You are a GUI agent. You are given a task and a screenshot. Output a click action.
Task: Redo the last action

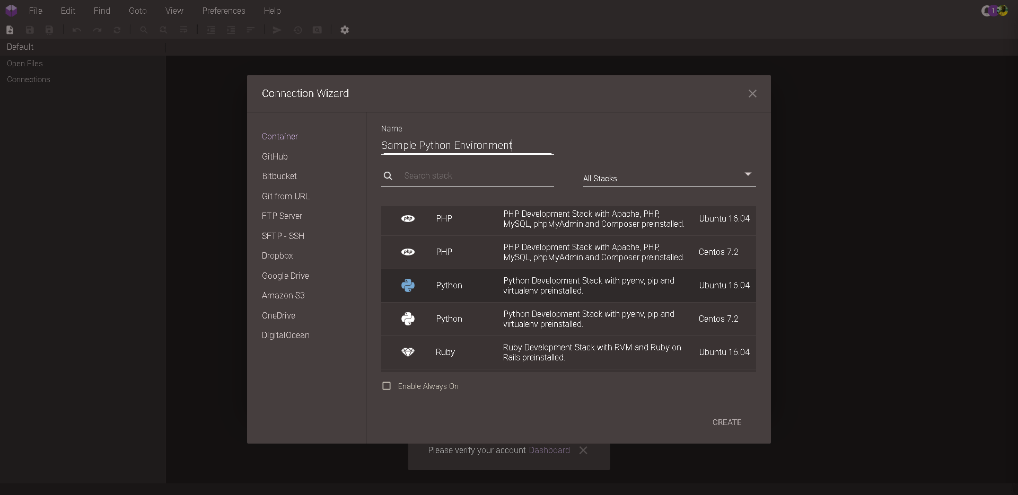(96, 30)
